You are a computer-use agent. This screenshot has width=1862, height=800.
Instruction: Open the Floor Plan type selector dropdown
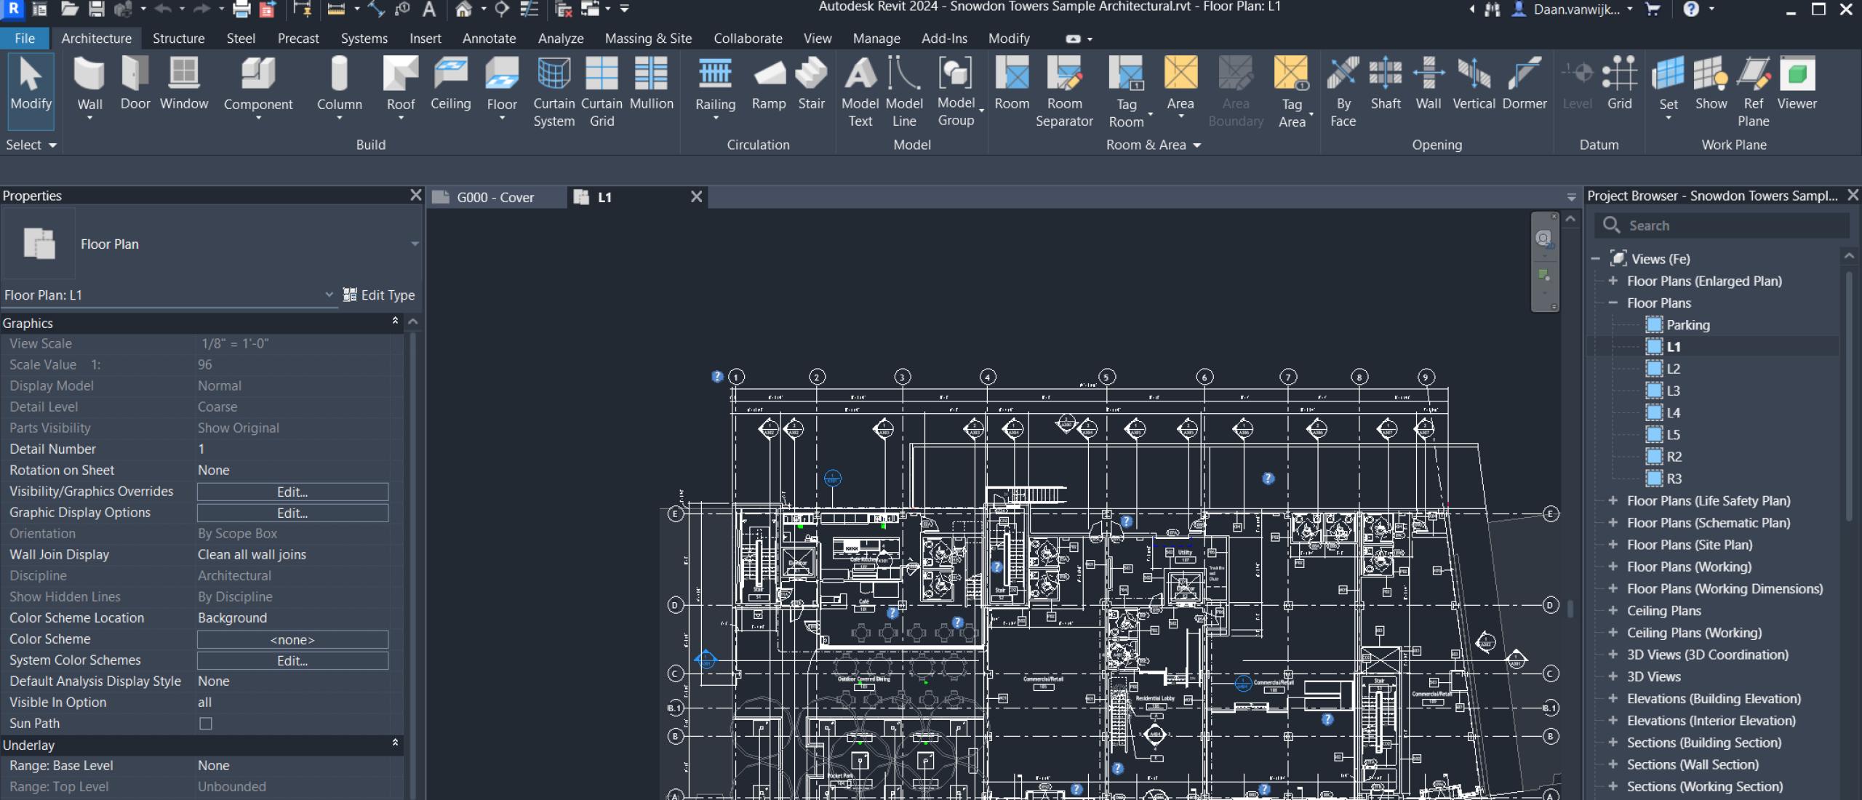pyautogui.click(x=415, y=244)
